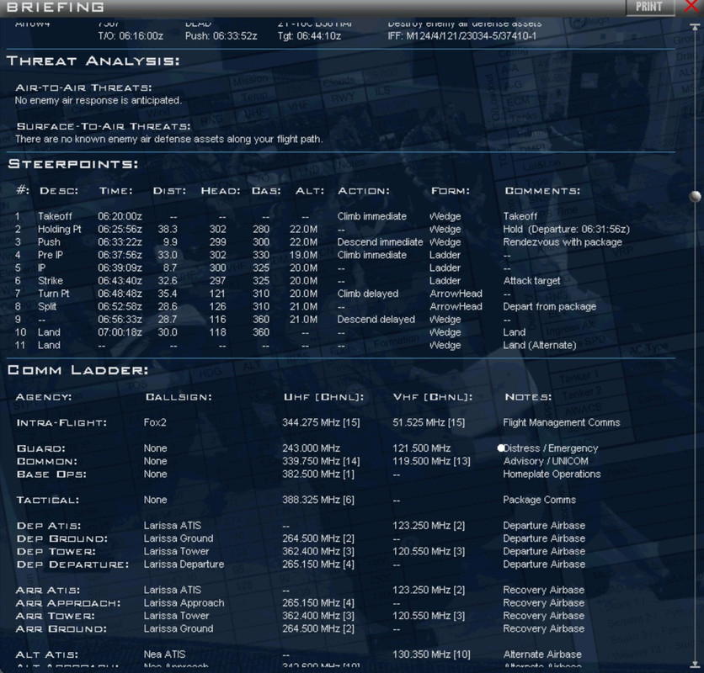Click 'Advisory / UNICOM' note

[x=546, y=461]
